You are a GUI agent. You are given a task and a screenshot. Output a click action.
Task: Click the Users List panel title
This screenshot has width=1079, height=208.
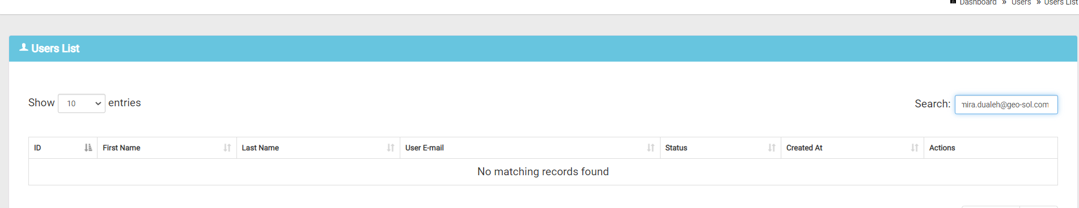55,49
